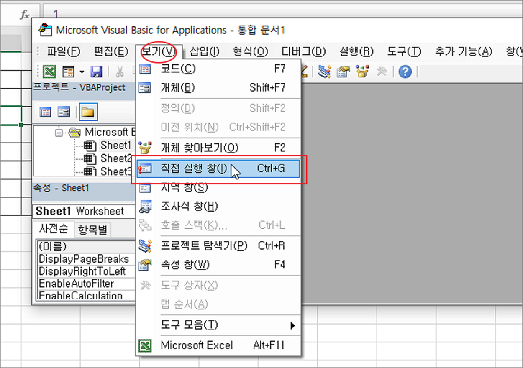Open the 형식(O) menu
Viewport: 523px width, 368px height.
pos(250,51)
